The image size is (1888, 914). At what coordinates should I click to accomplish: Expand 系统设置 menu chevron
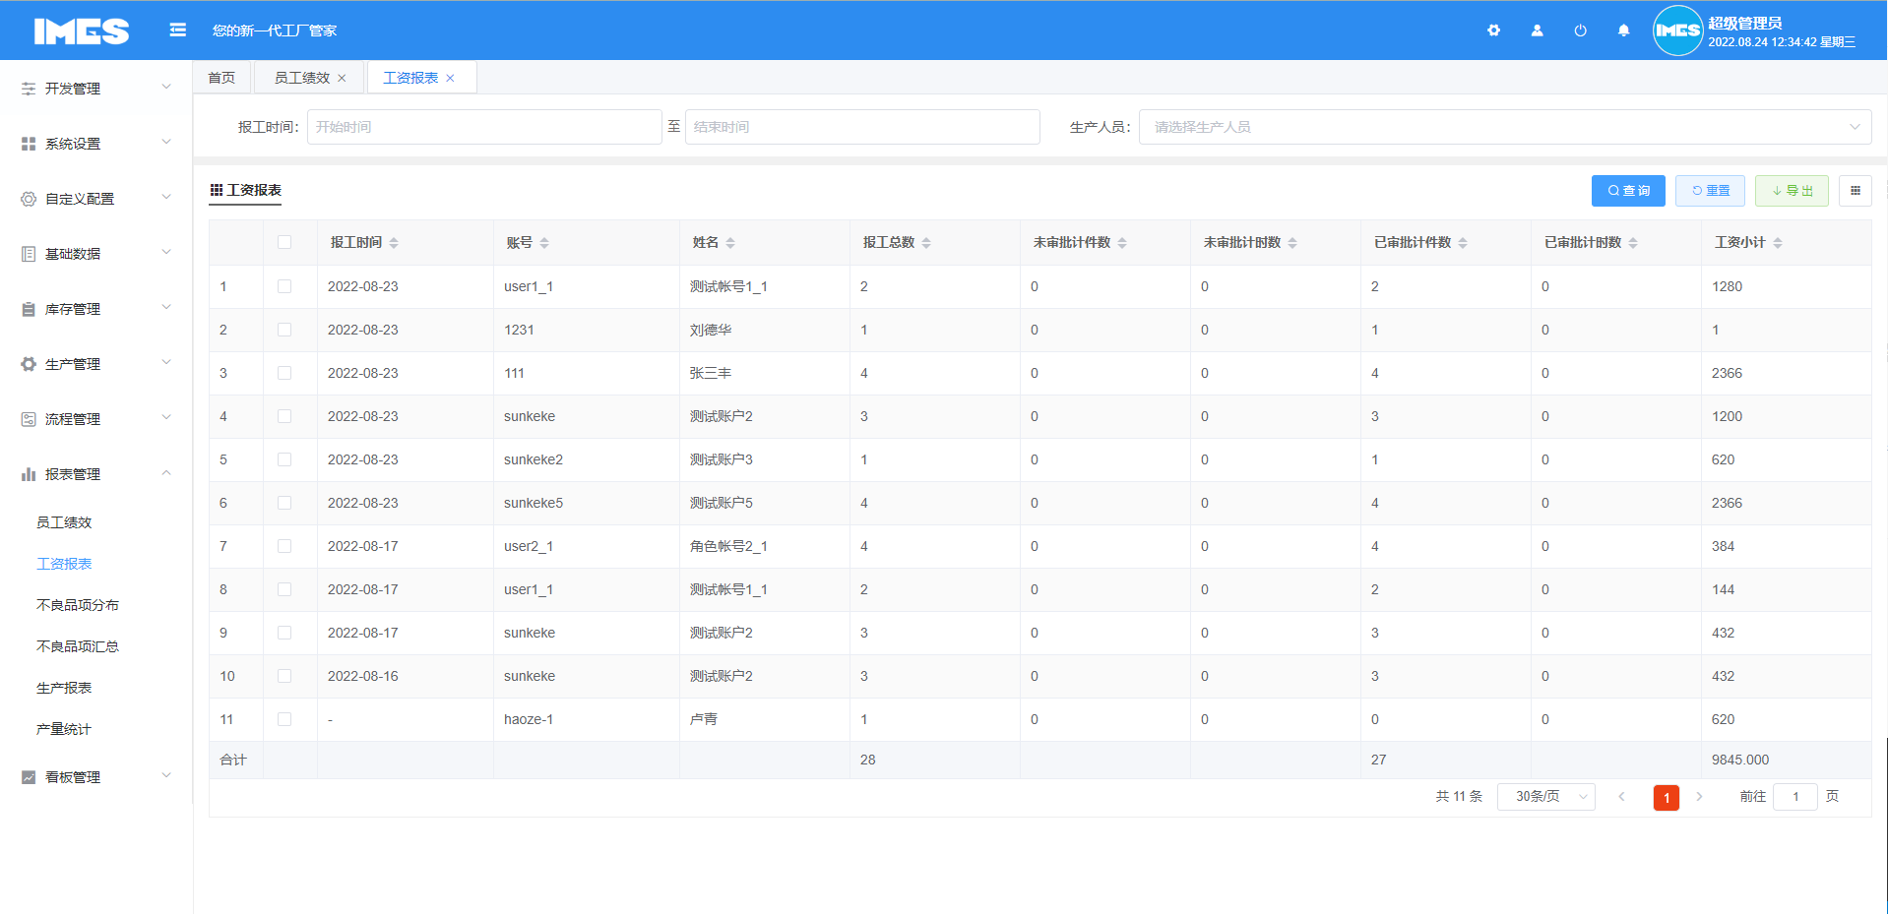[x=166, y=143]
